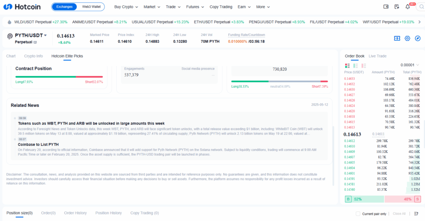Select Order Book tab

coord(354,56)
